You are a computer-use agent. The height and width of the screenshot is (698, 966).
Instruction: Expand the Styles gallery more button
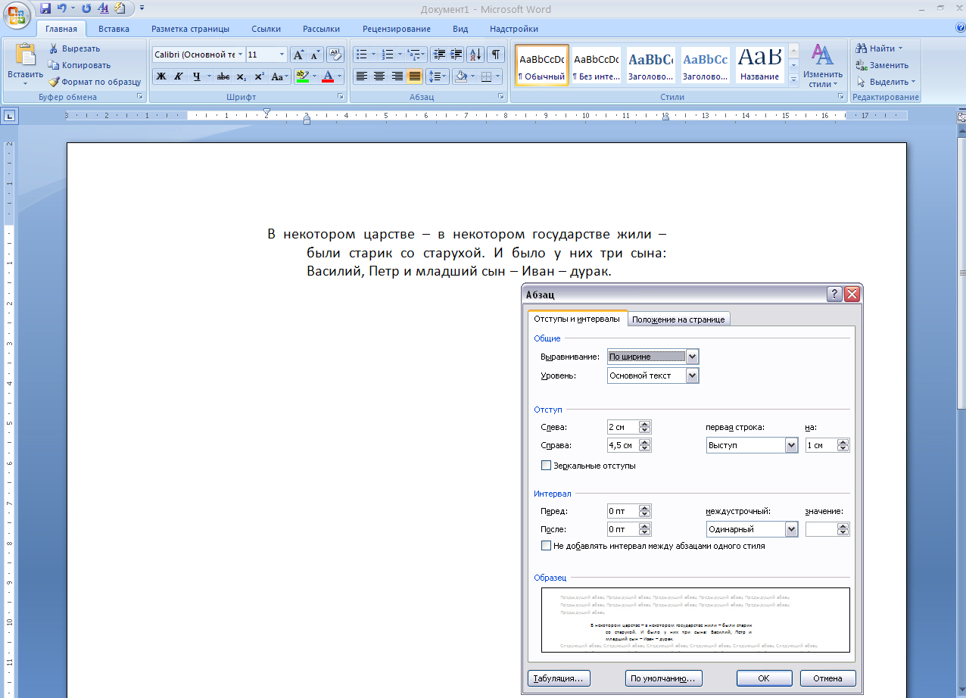pyautogui.click(x=794, y=79)
